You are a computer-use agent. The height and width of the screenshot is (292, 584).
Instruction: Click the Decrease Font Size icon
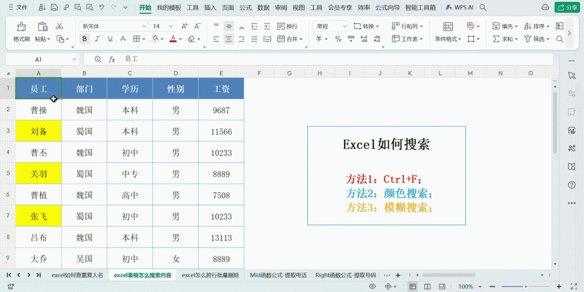198,26
